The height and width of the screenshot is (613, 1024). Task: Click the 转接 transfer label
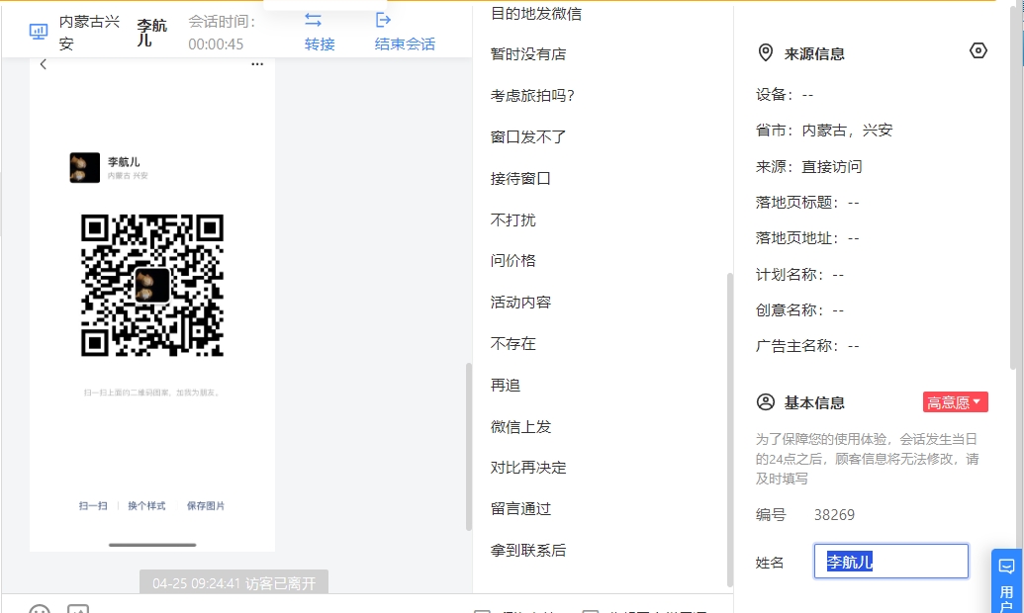click(320, 44)
